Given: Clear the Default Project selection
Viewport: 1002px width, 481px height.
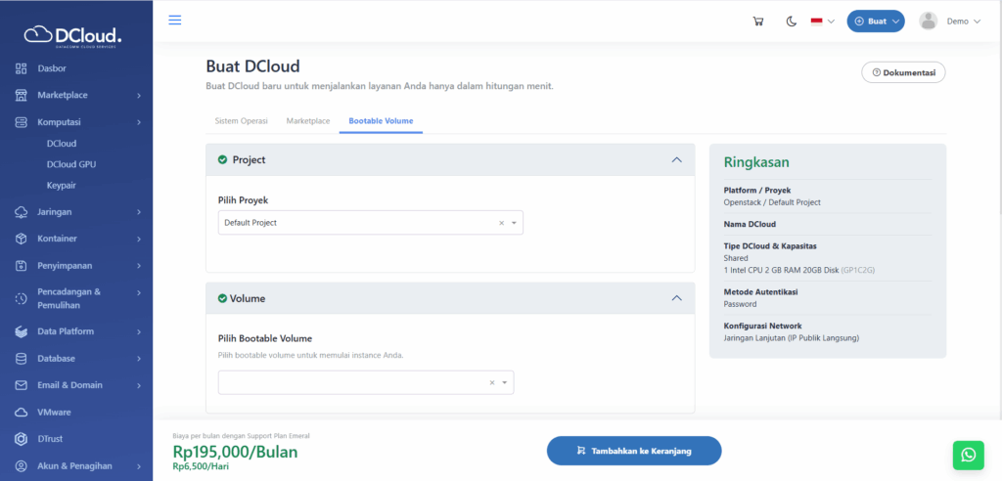Looking at the screenshot, I should (x=501, y=223).
